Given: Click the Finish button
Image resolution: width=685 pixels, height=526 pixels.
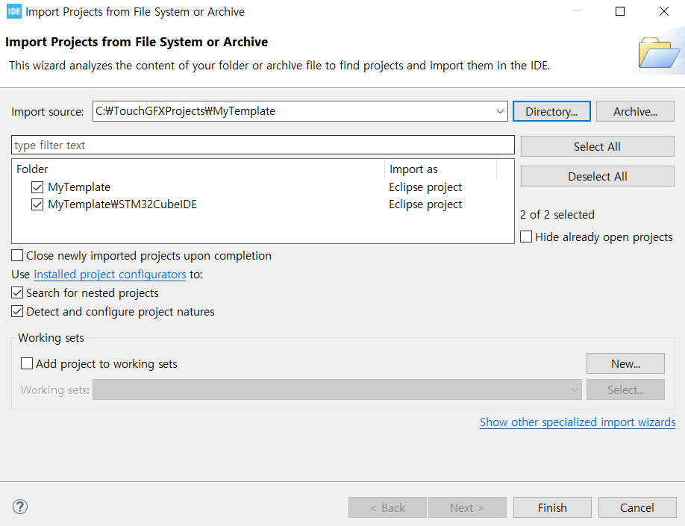Looking at the screenshot, I should [552, 507].
